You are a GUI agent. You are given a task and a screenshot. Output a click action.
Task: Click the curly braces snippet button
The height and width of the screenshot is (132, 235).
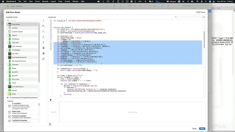coord(43,31)
